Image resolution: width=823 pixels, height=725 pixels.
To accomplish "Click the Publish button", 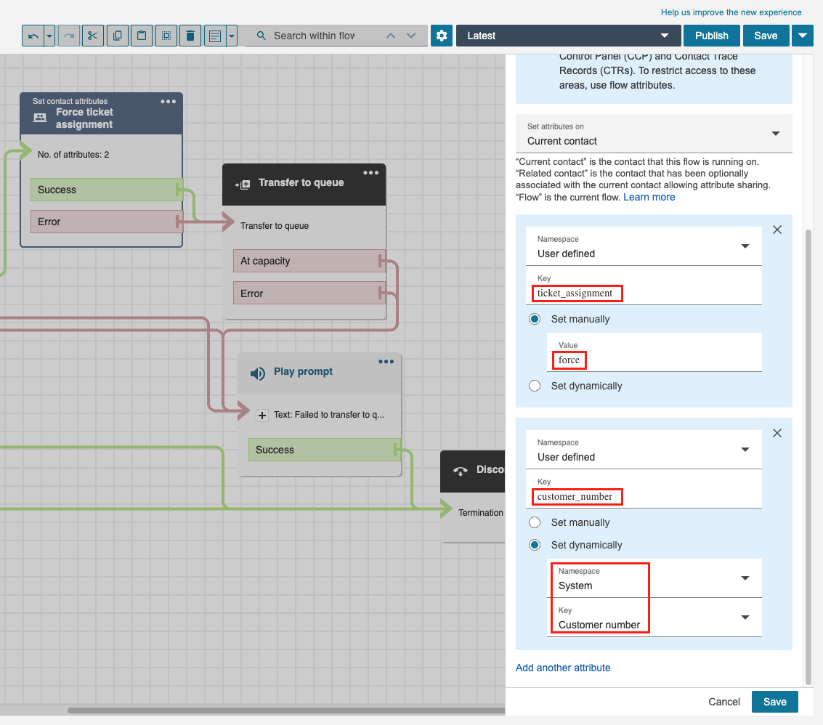I will point(711,36).
